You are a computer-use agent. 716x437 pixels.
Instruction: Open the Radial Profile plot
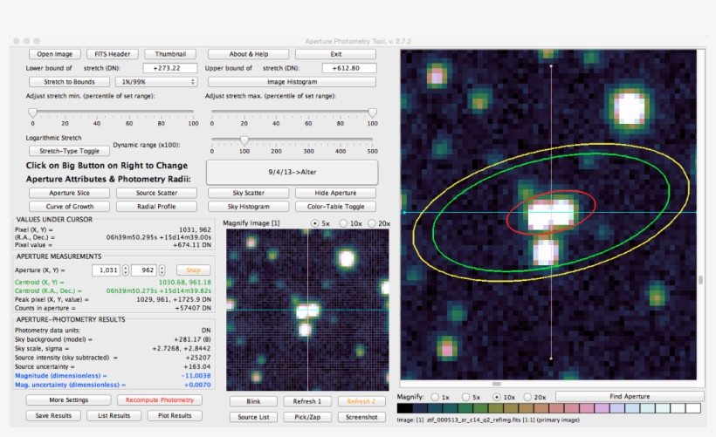156,207
